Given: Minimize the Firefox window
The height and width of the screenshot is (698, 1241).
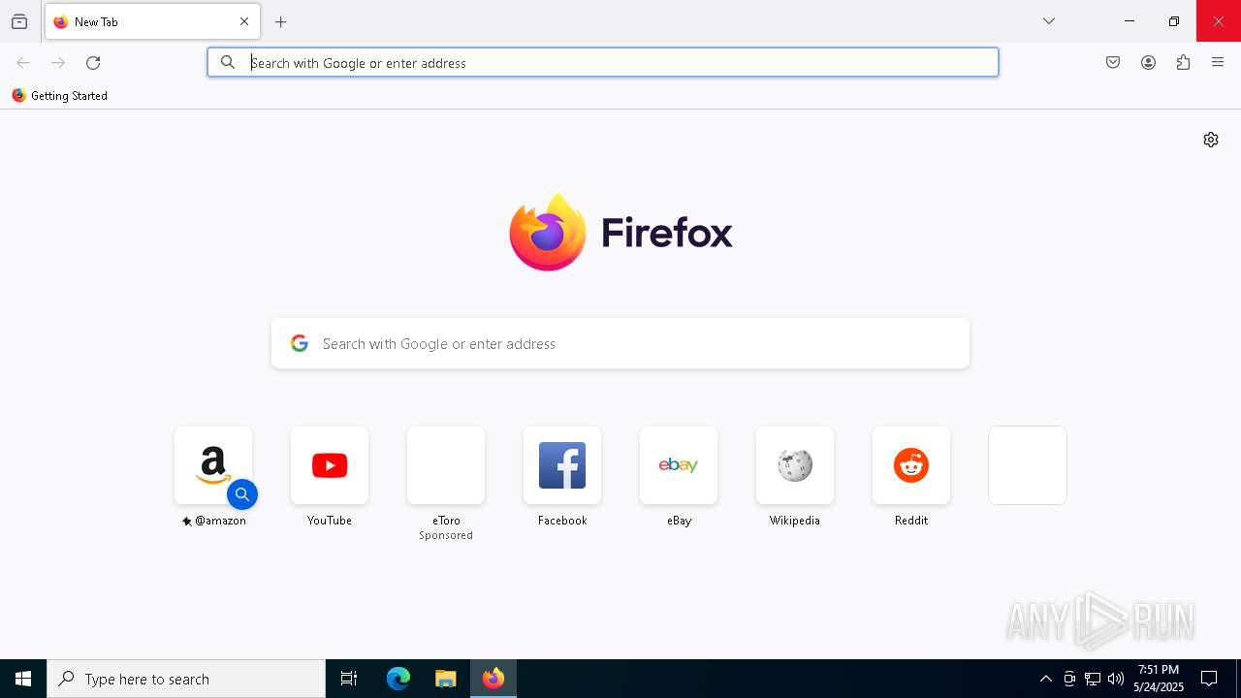Looking at the screenshot, I should [x=1130, y=21].
